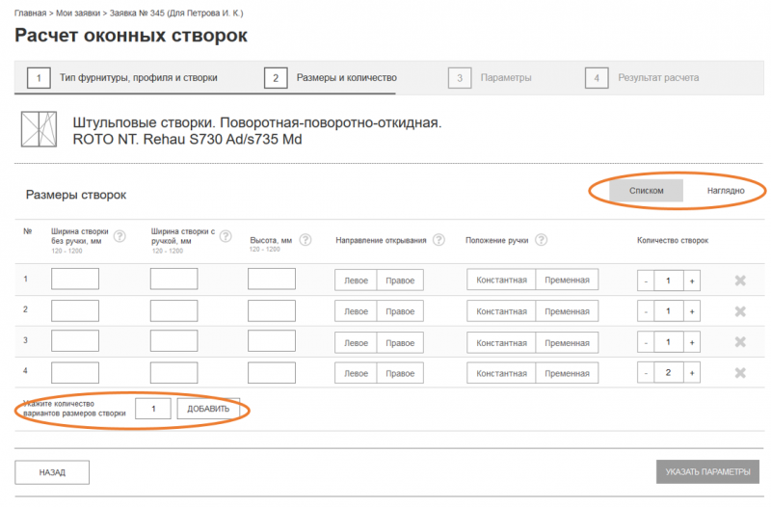Click the window sash type thumbnail
771x507 pixels.
point(39,130)
